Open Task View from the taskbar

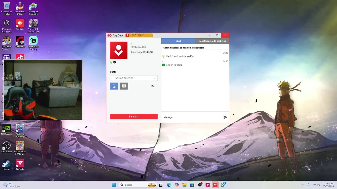(161, 185)
